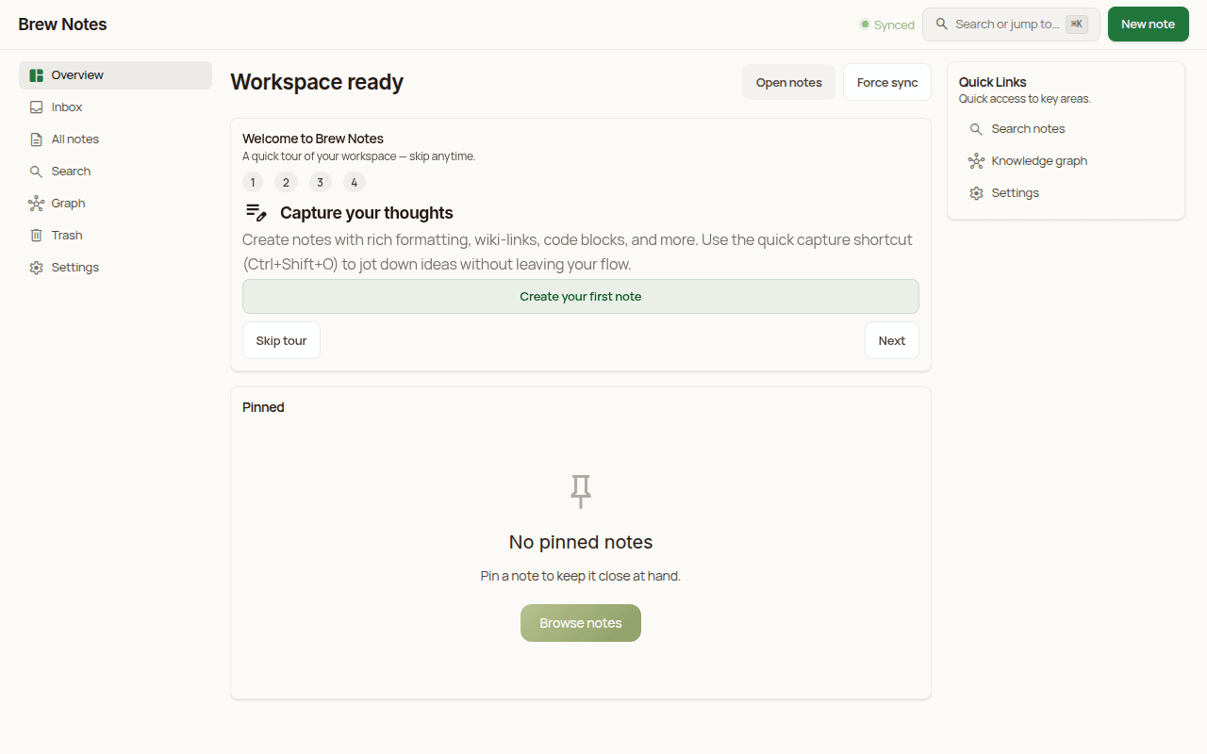
Task: Trigger Force sync
Action: click(887, 82)
